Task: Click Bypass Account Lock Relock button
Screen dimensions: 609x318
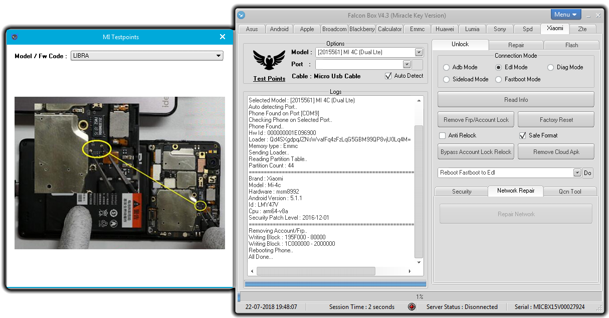Action: [476, 152]
